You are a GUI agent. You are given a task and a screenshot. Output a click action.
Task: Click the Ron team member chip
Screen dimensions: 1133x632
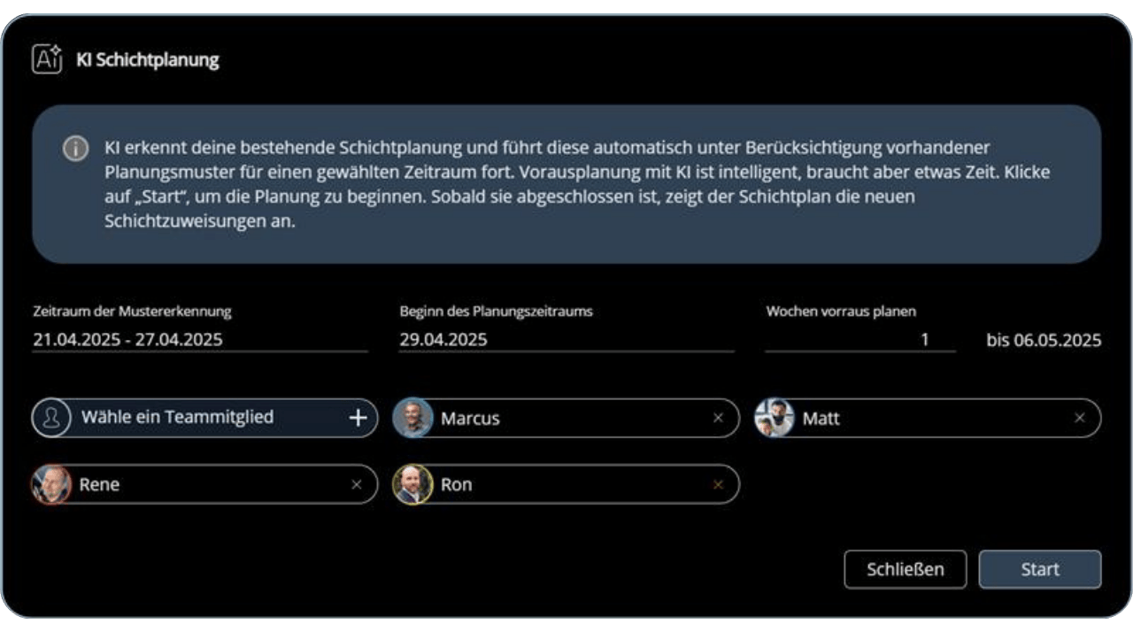pos(566,484)
